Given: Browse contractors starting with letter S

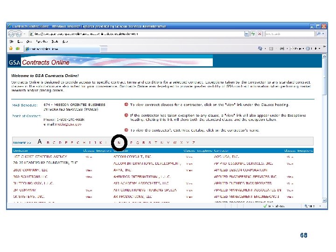Looking at the screenshot, I should click(x=150, y=142).
